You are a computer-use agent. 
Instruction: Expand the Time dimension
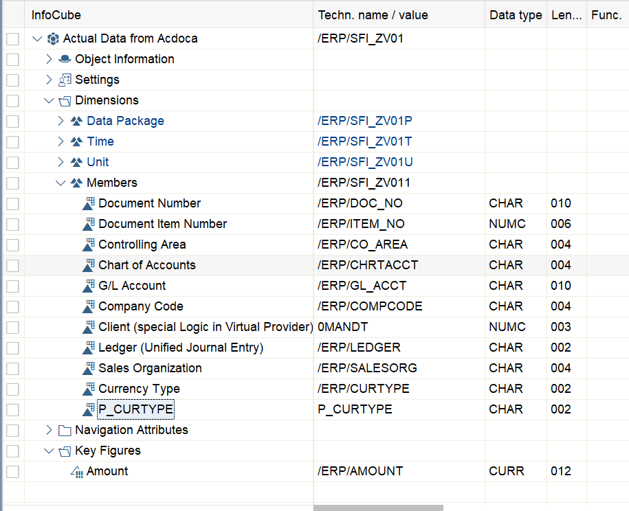pyautogui.click(x=60, y=141)
